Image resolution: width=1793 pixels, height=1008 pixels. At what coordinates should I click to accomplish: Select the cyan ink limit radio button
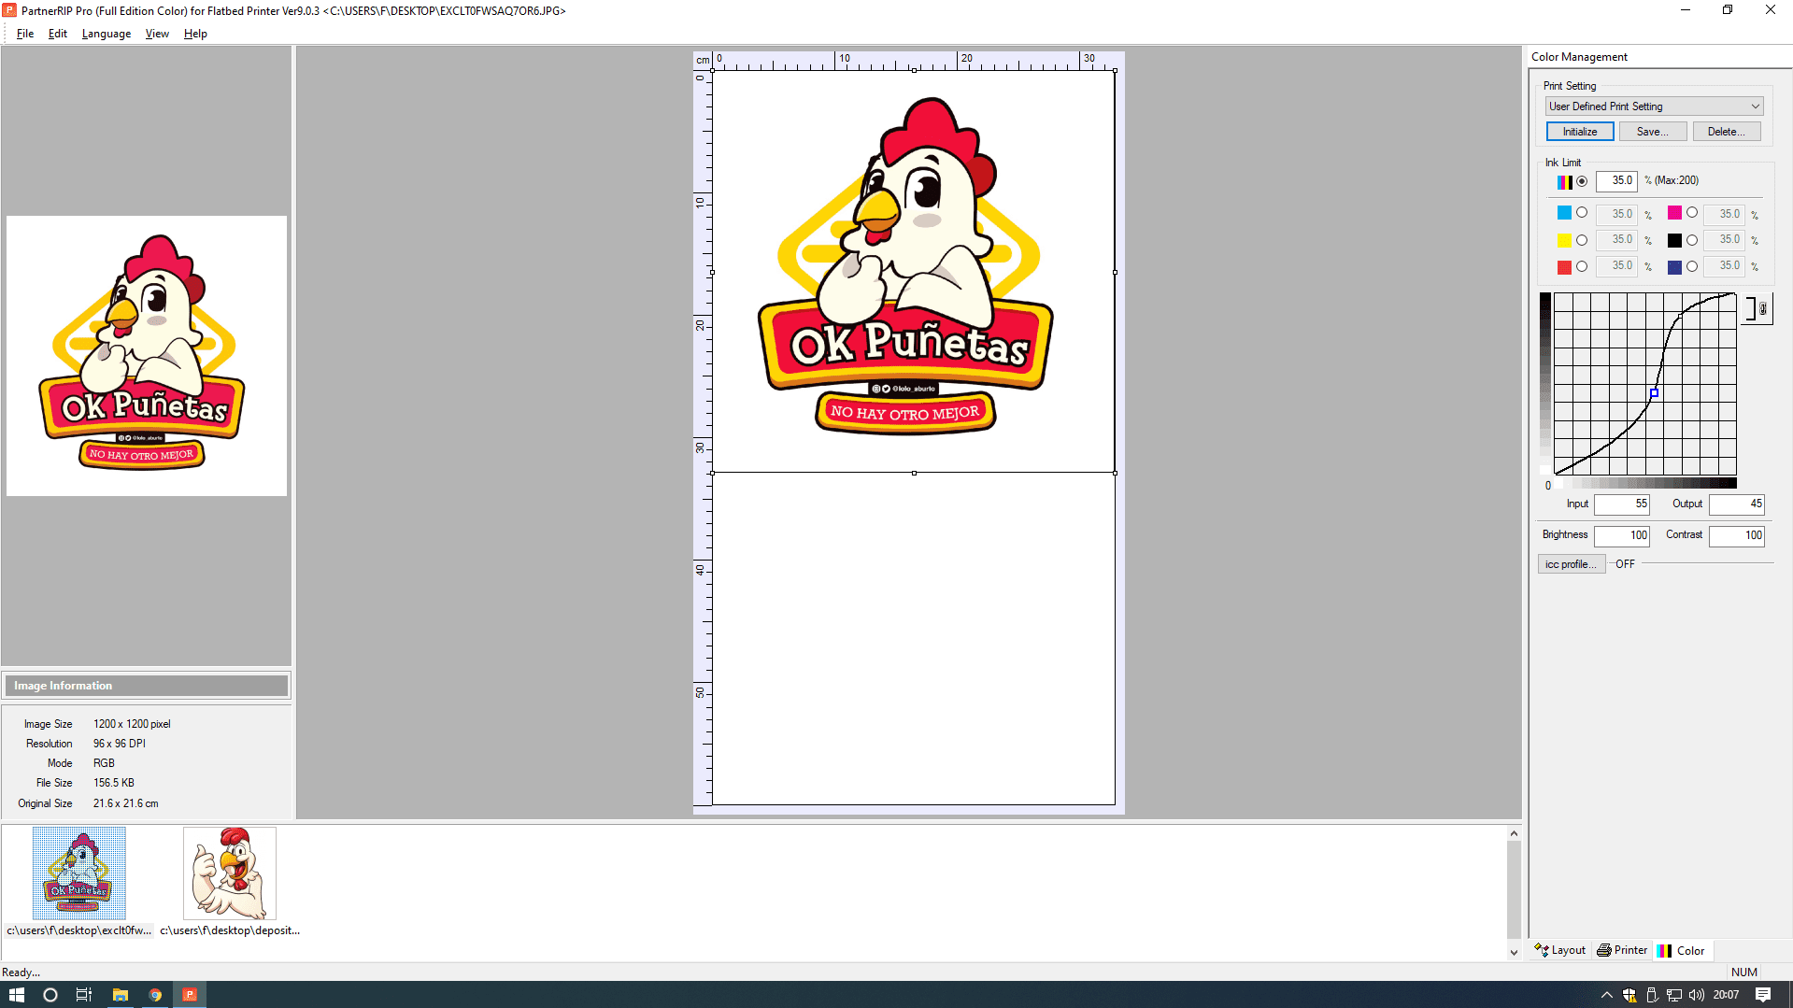[x=1582, y=213]
